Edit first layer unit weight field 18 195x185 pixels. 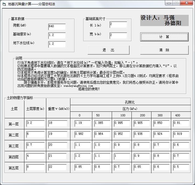[x=58, y=124]
